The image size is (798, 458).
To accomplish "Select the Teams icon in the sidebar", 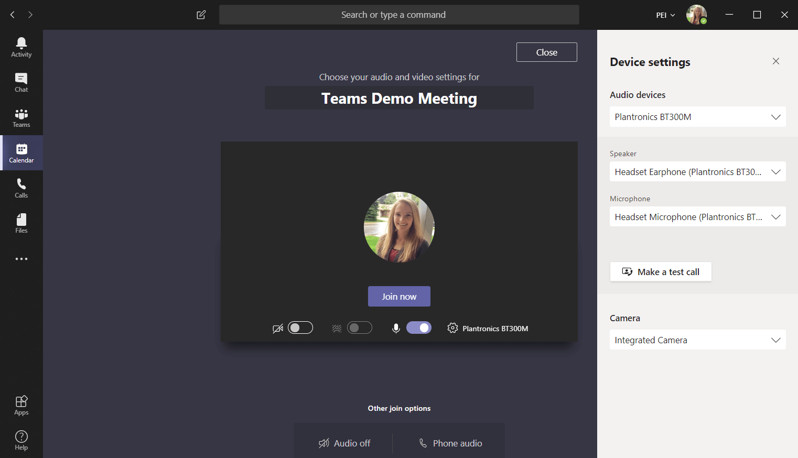I will tap(21, 117).
